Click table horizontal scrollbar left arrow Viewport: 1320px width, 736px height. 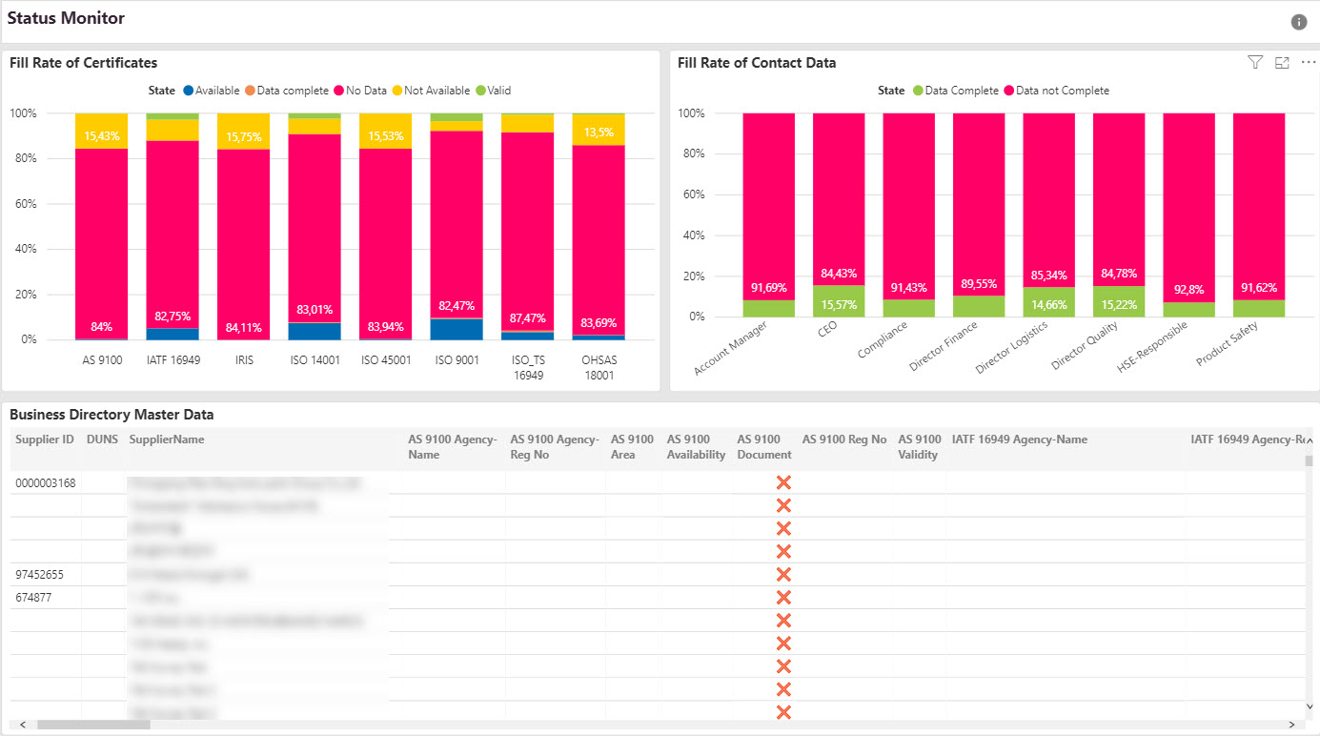click(22, 725)
